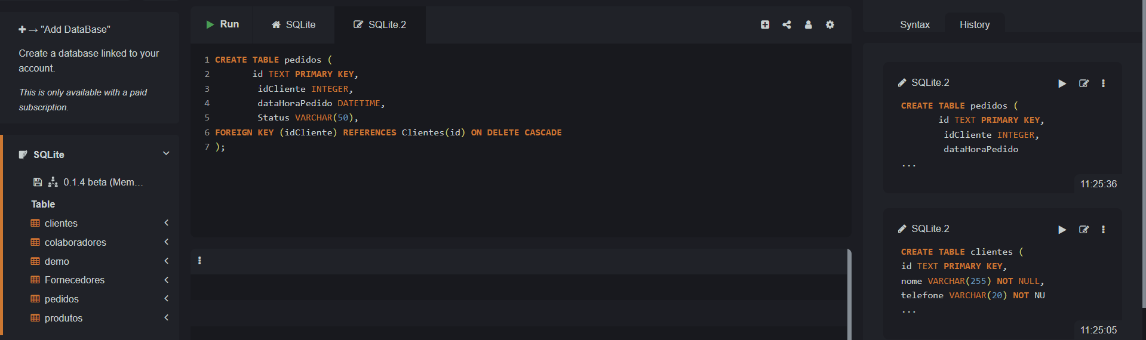Edit the second history entry
The width and height of the screenshot is (1146, 340).
pyautogui.click(x=1084, y=230)
